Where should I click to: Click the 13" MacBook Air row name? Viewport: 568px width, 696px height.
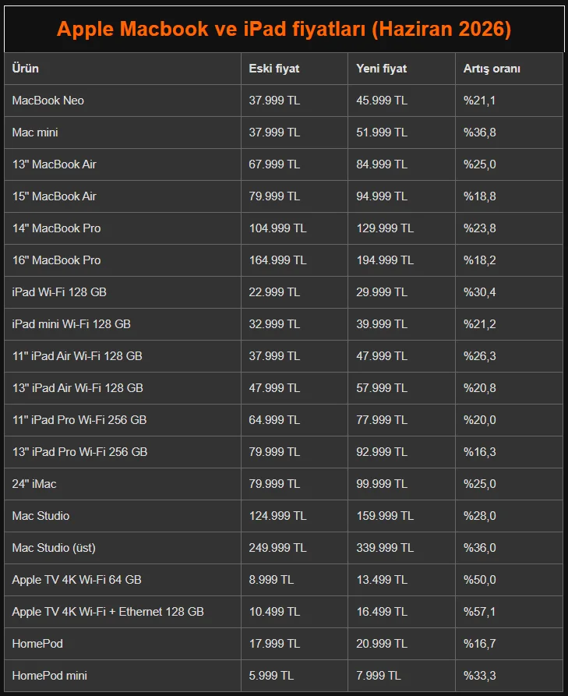(x=54, y=164)
